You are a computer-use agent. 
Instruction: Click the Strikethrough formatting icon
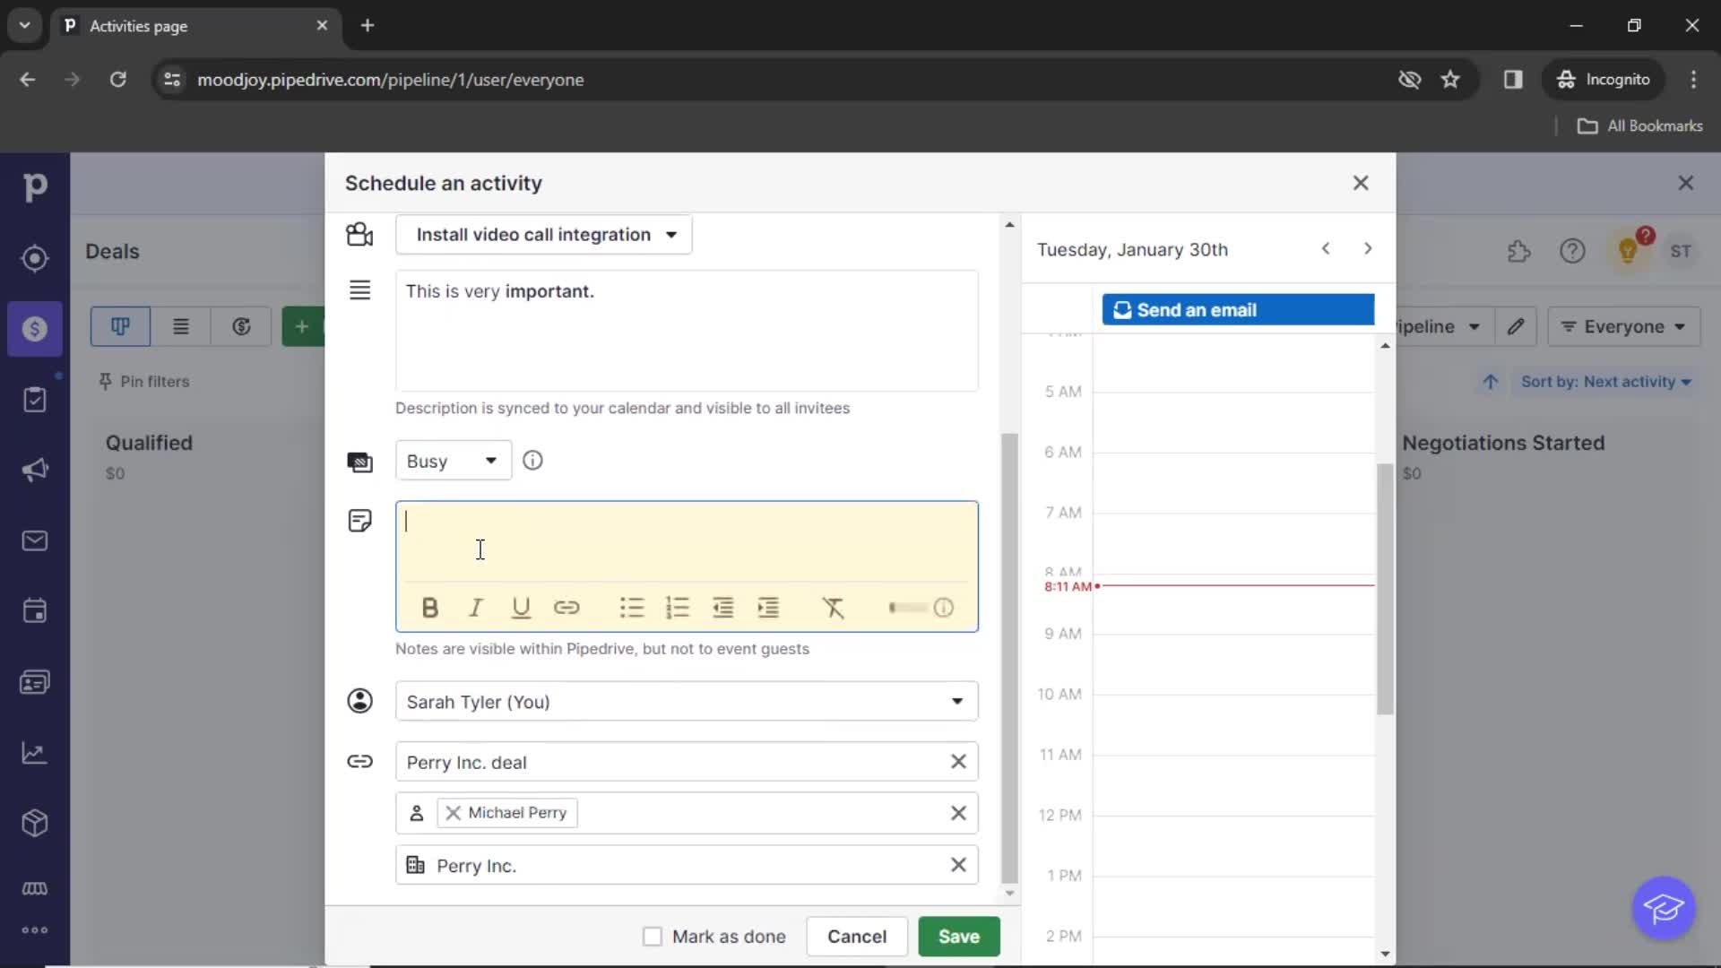[834, 608]
